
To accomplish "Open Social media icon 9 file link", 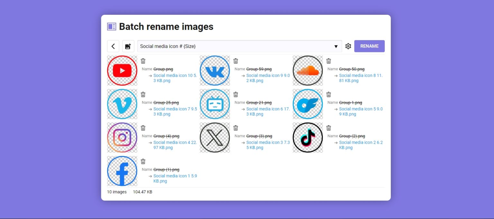I will pyautogui.click(x=268, y=75).
